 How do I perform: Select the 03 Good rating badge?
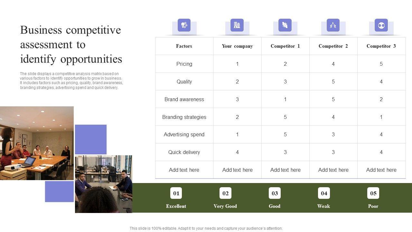point(275,193)
